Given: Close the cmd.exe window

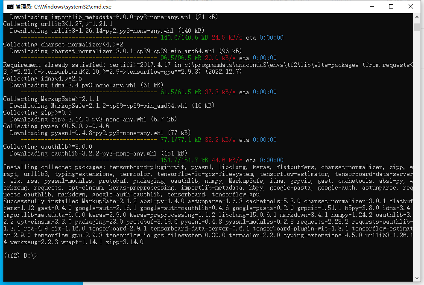Looking at the screenshot, I should pyautogui.click(x=410, y=6).
